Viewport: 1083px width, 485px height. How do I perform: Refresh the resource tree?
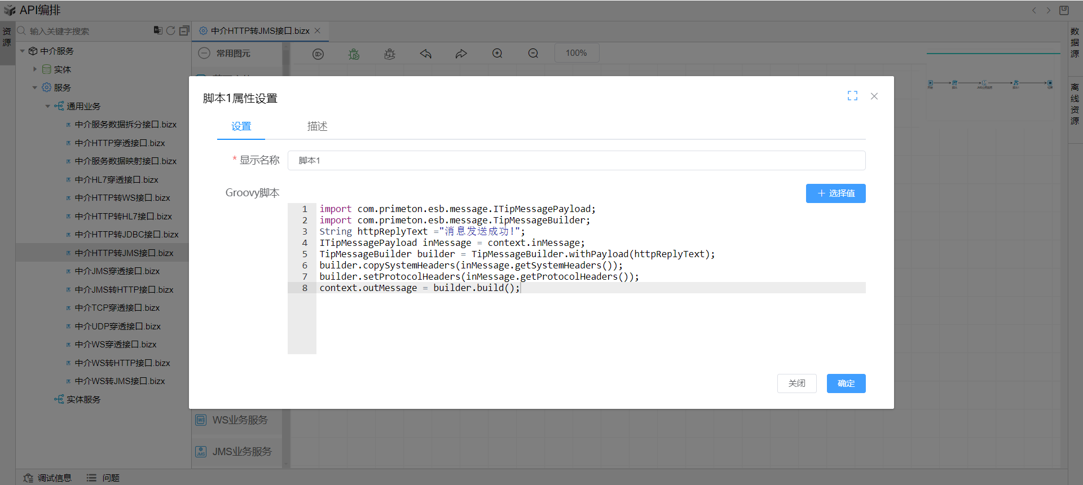[x=170, y=30]
